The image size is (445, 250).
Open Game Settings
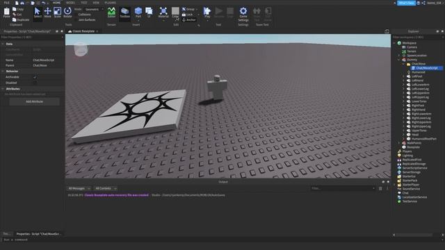pyautogui.click(x=243, y=14)
